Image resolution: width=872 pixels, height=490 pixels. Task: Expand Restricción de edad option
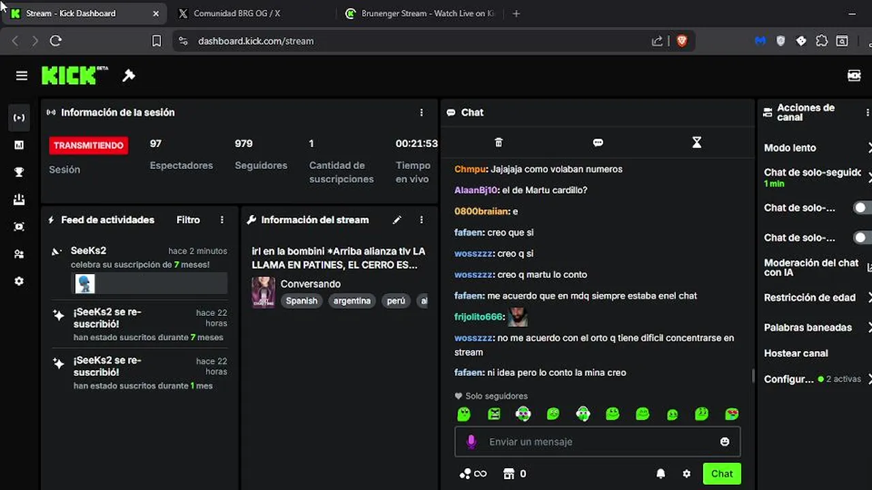(x=817, y=297)
